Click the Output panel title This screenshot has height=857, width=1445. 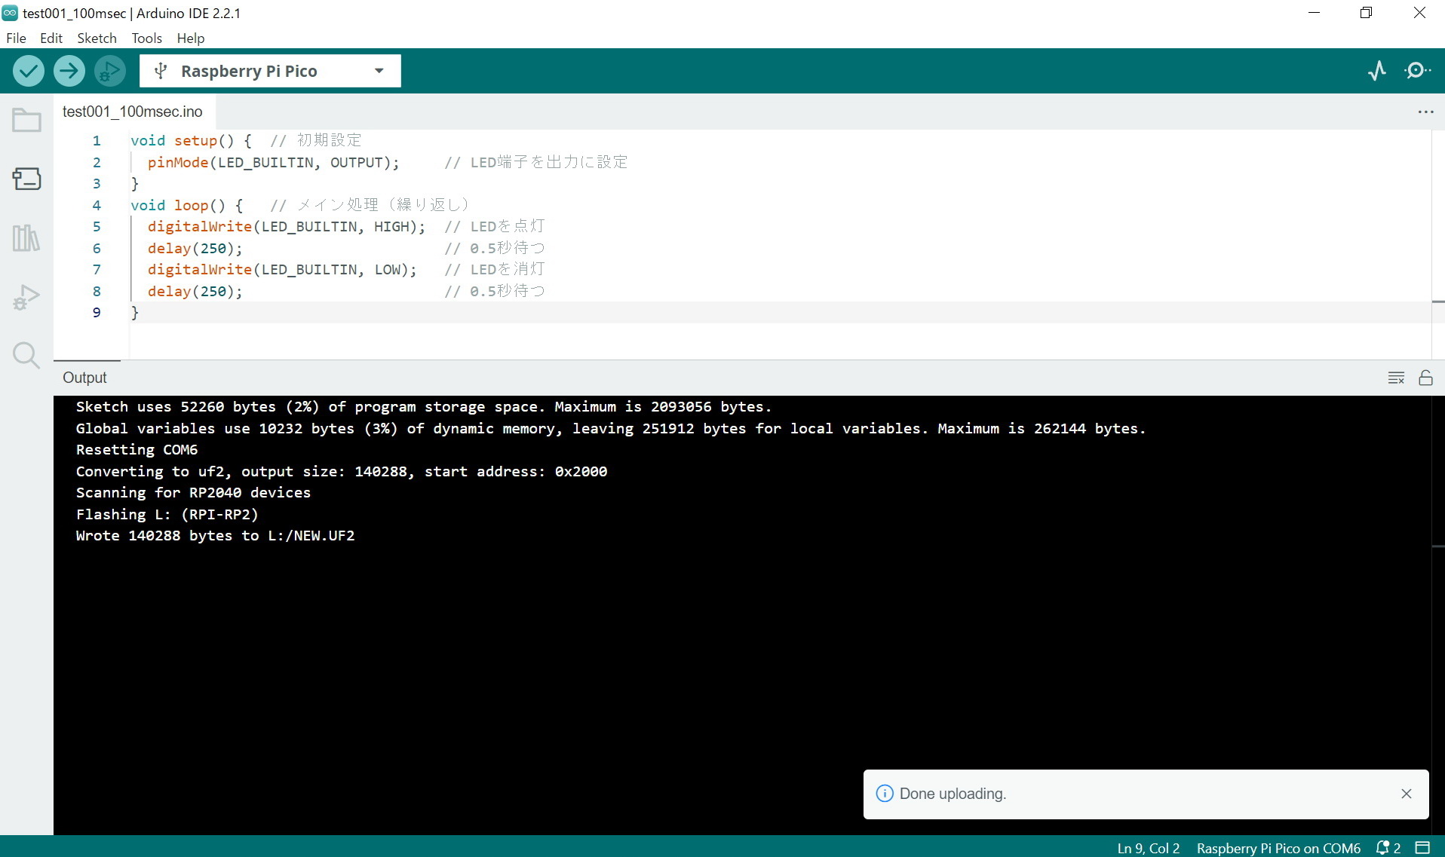coord(84,378)
